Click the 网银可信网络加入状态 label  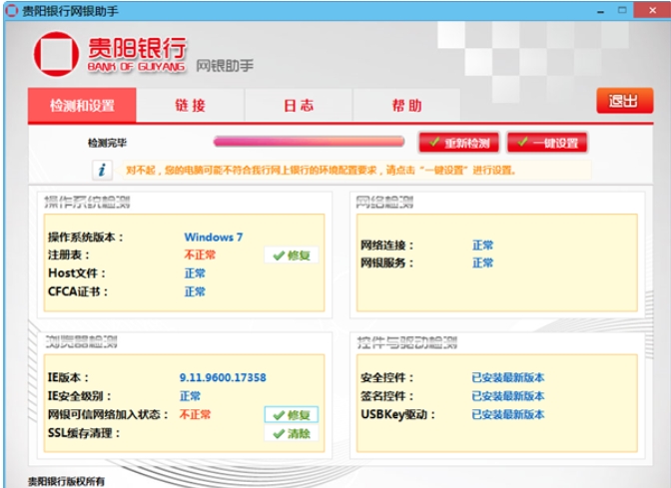(108, 414)
